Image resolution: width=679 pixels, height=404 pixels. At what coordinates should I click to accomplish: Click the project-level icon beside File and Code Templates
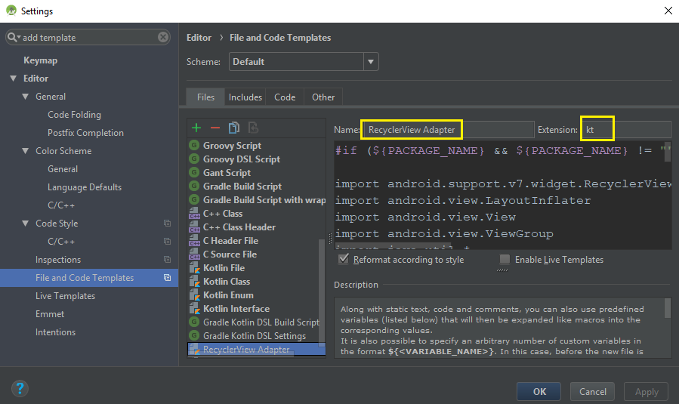click(x=167, y=278)
